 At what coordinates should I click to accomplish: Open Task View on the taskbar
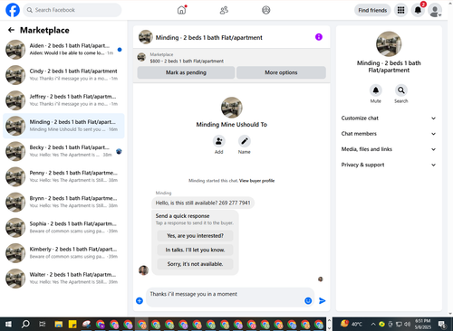(43, 324)
